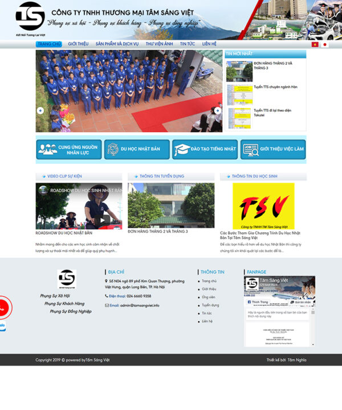342x410 pixels.
Task: Switch language using the Japanese flag icon
Action: (x=325, y=44)
